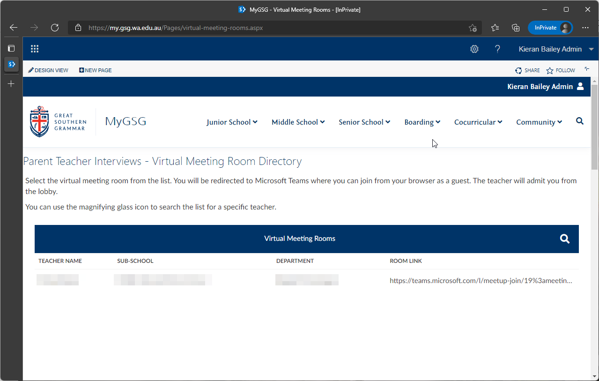The height and width of the screenshot is (381, 599).
Task: Expand the Community menu
Action: coord(539,122)
